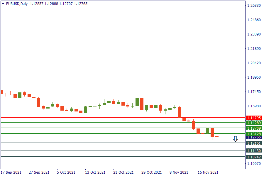Click the 1.24860 axis price

(254, 20)
